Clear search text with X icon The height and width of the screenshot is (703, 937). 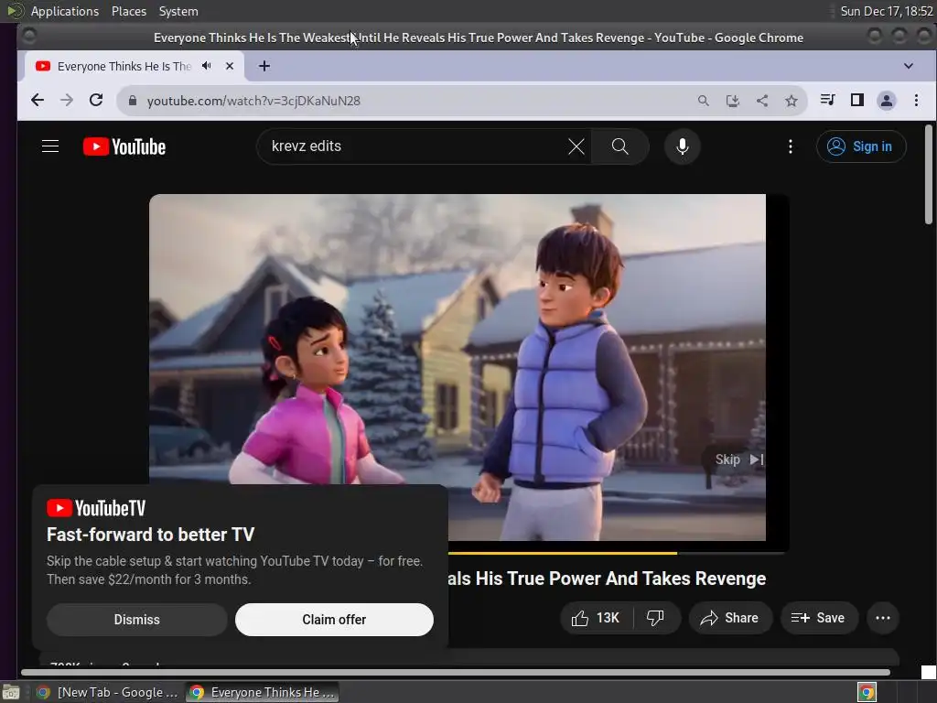click(x=576, y=146)
